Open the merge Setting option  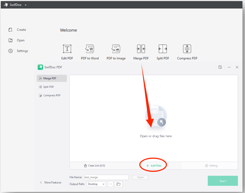[x=211, y=166]
